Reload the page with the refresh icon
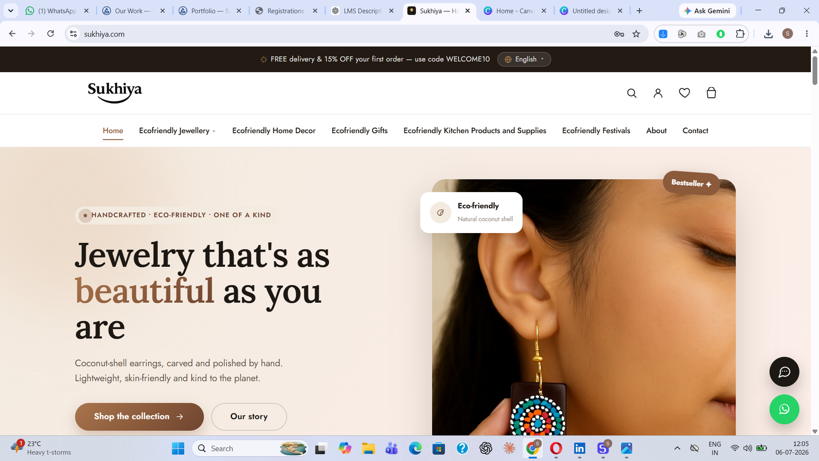This screenshot has width=819, height=461. coord(50,34)
